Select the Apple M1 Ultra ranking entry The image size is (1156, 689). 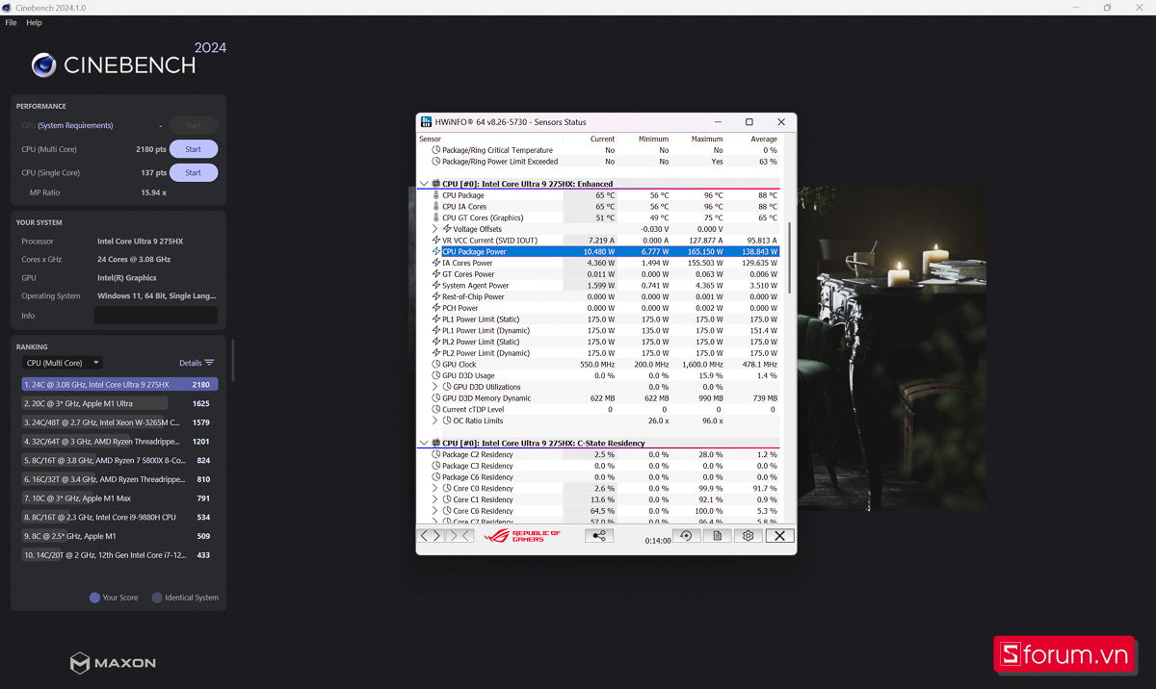coord(119,403)
